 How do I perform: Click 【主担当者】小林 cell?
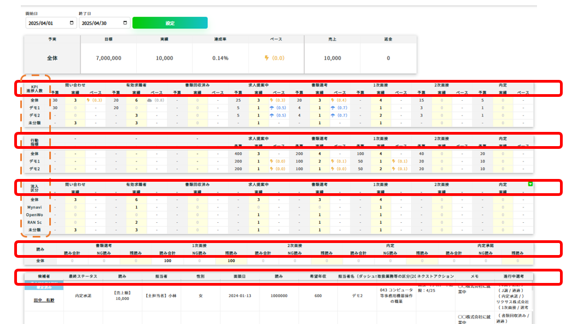[x=161, y=296]
